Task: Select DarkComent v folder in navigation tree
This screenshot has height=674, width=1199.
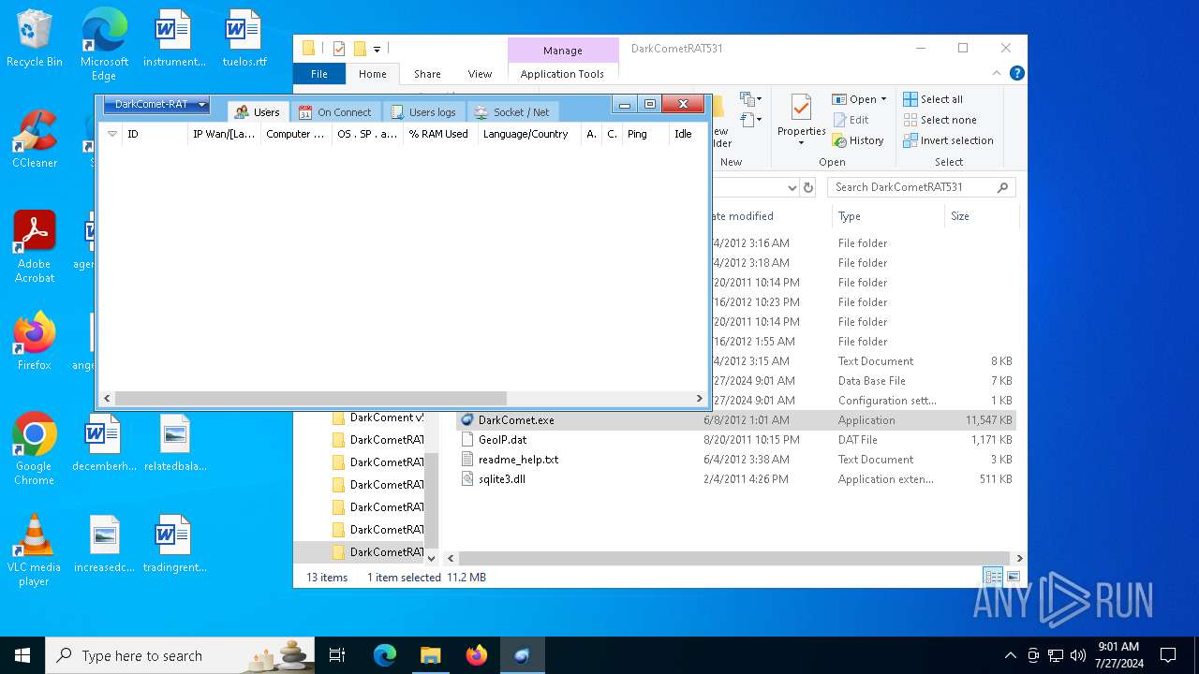Action: pos(377,418)
